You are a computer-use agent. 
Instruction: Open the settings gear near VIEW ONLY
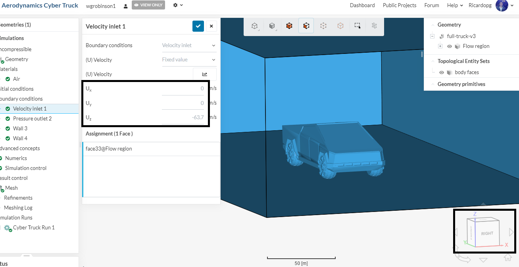175,5
